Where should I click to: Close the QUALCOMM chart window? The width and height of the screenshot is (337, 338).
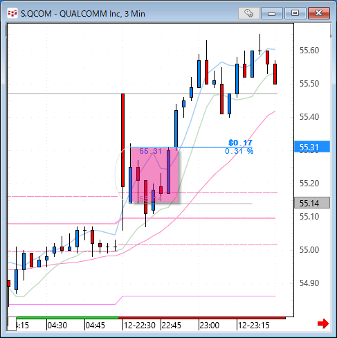coord(319,13)
